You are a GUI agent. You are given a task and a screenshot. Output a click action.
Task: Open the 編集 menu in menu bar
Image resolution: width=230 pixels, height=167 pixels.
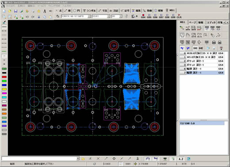[x=31, y=6]
